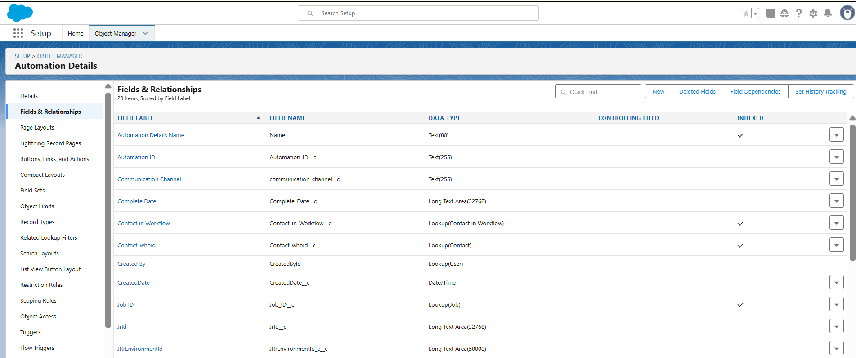
Task: Open the global actions plus icon
Action: pos(771,13)
